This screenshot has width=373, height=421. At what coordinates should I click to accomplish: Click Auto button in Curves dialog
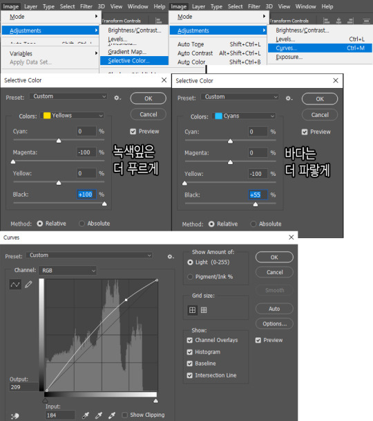274,309
